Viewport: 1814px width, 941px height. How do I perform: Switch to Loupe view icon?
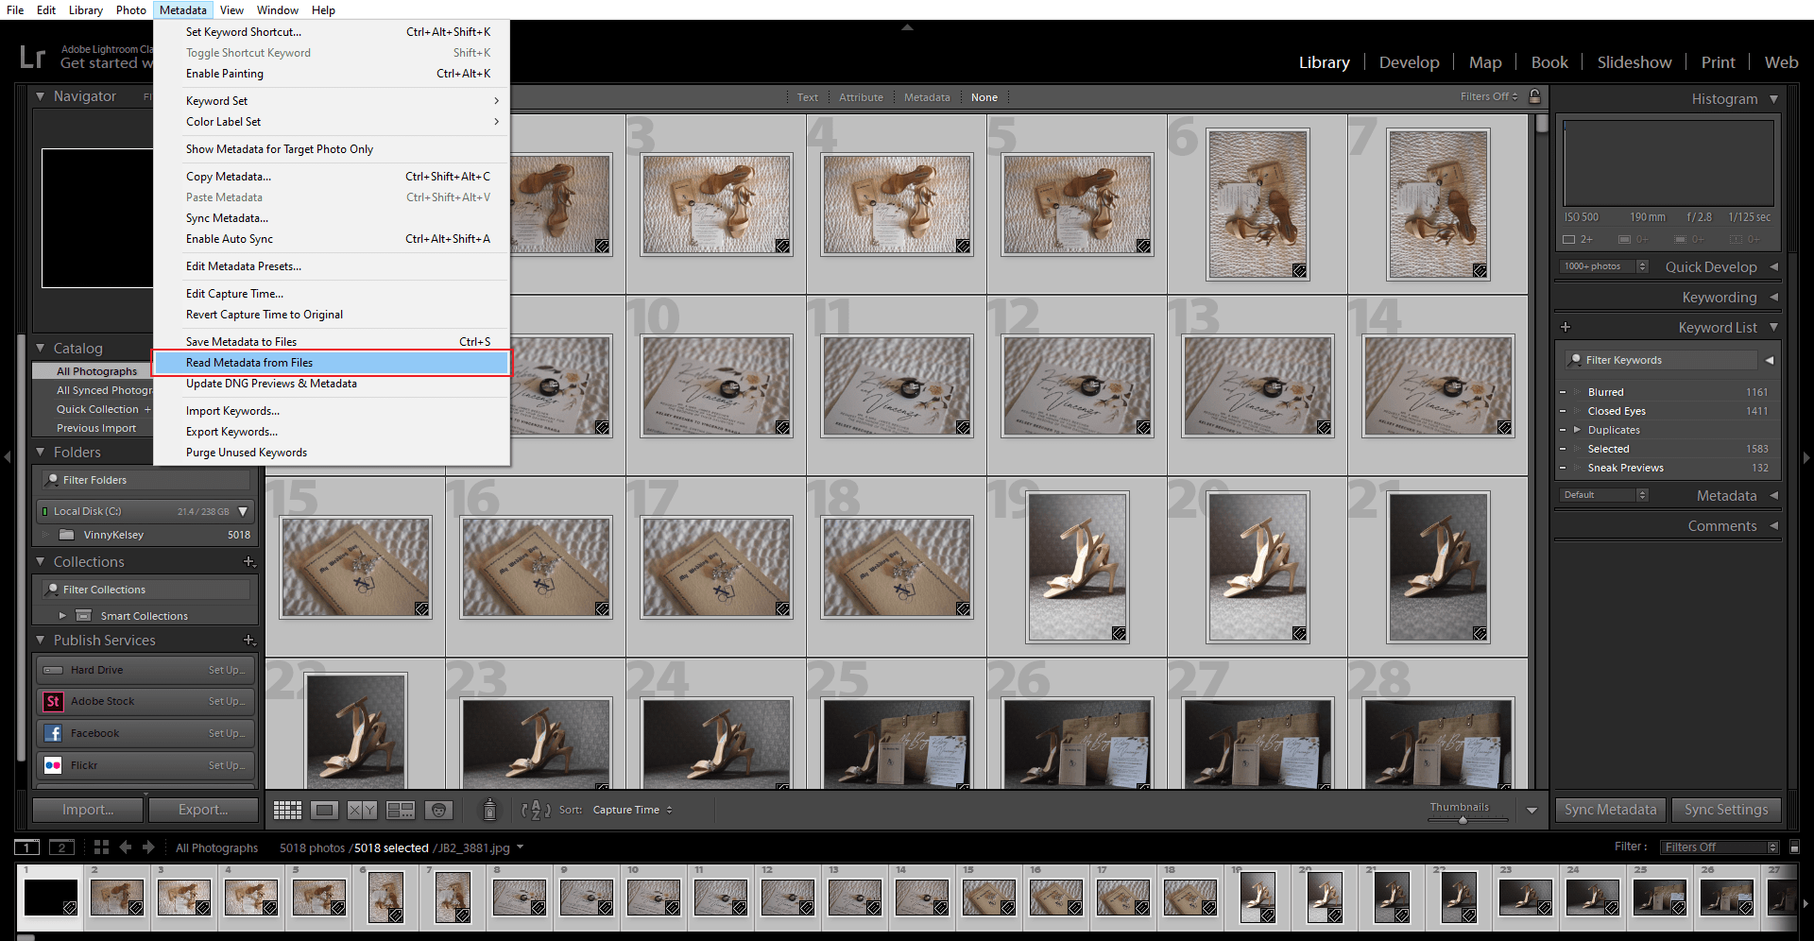point(324,811)
